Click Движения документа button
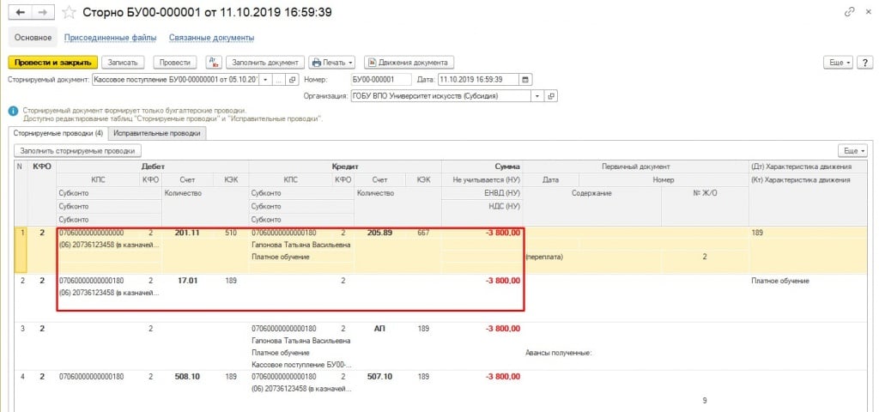Screen dimensions: 879x412 point(409,63)
